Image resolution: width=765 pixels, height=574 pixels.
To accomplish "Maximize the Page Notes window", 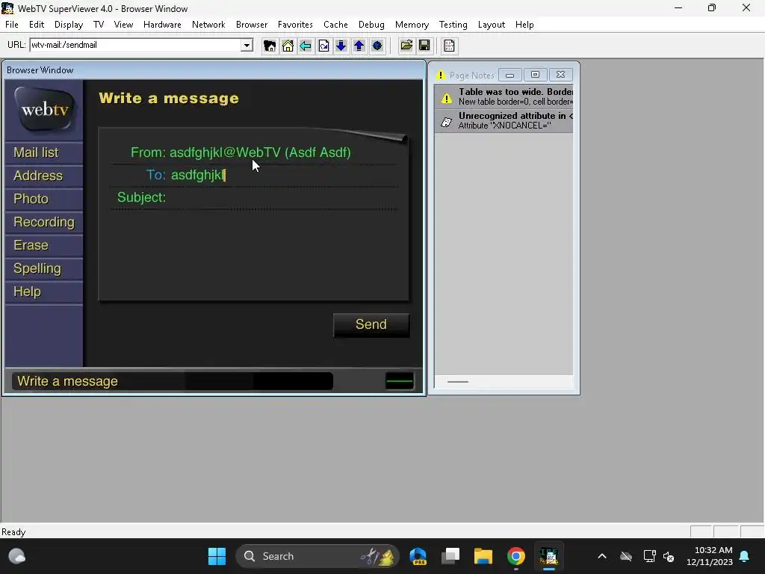I will [535, 75].
